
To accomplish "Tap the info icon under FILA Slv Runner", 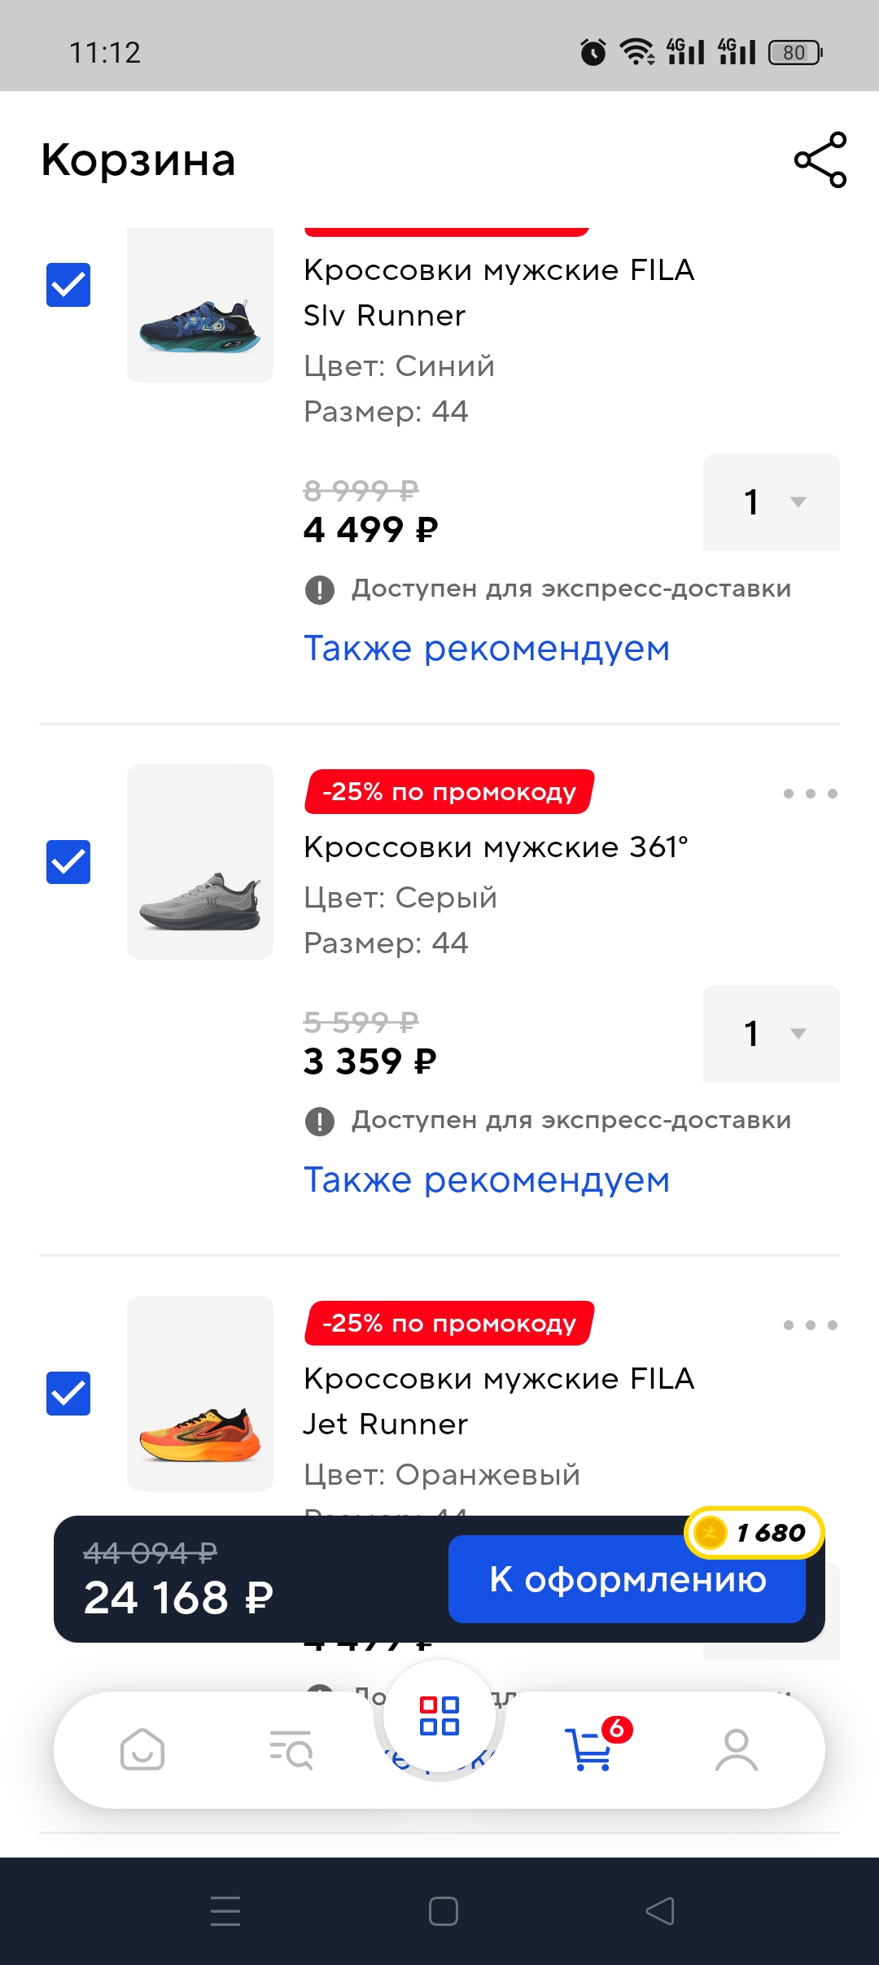I will (320, 589).
